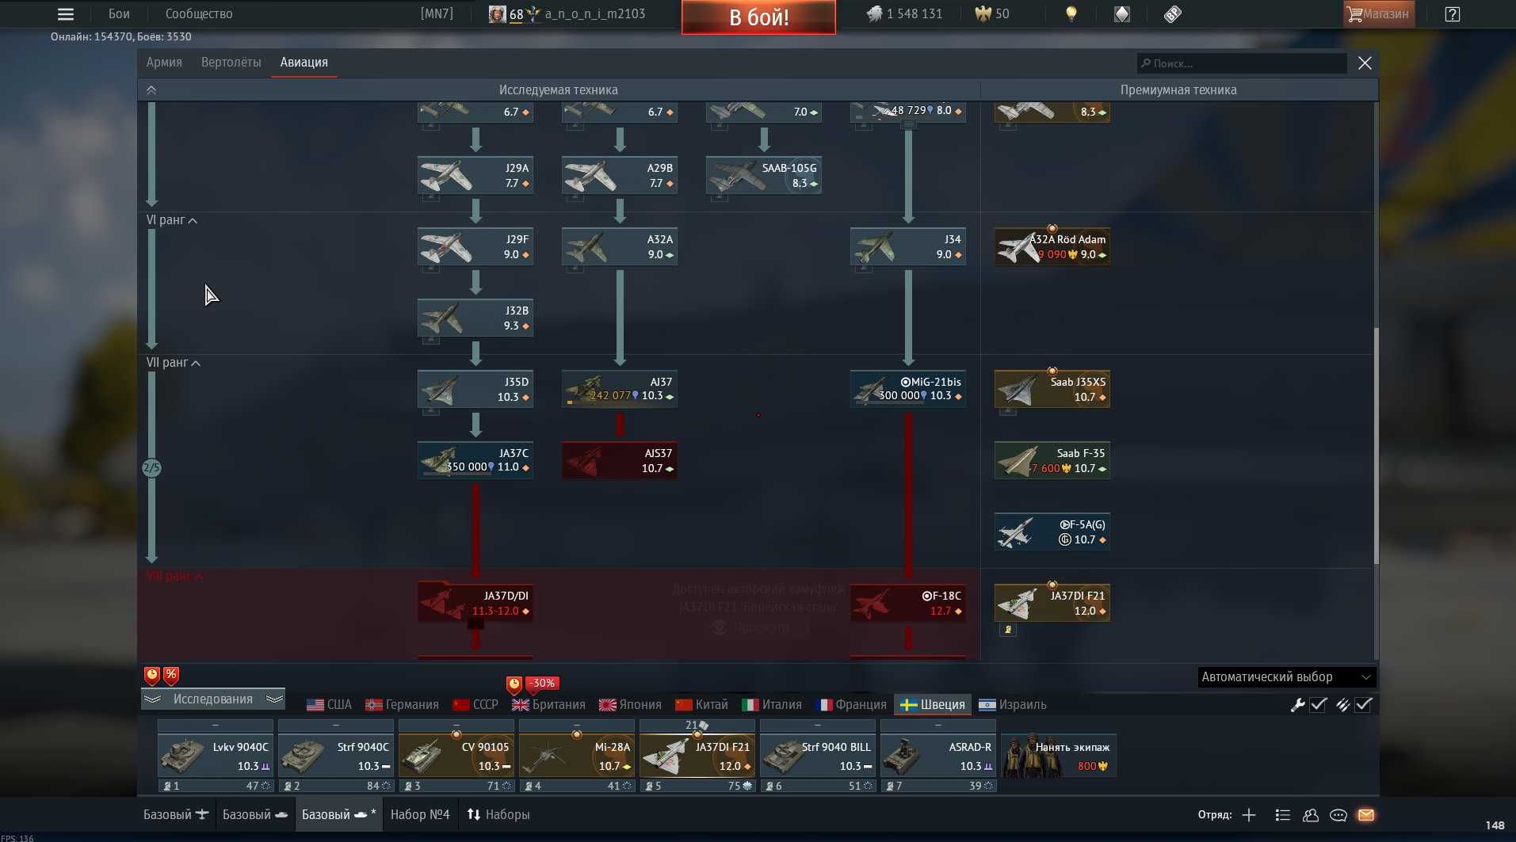Click the auto-repair wrench icon
The image size is (1516, 842).
pyautogui.click(x=1297, y=704)
